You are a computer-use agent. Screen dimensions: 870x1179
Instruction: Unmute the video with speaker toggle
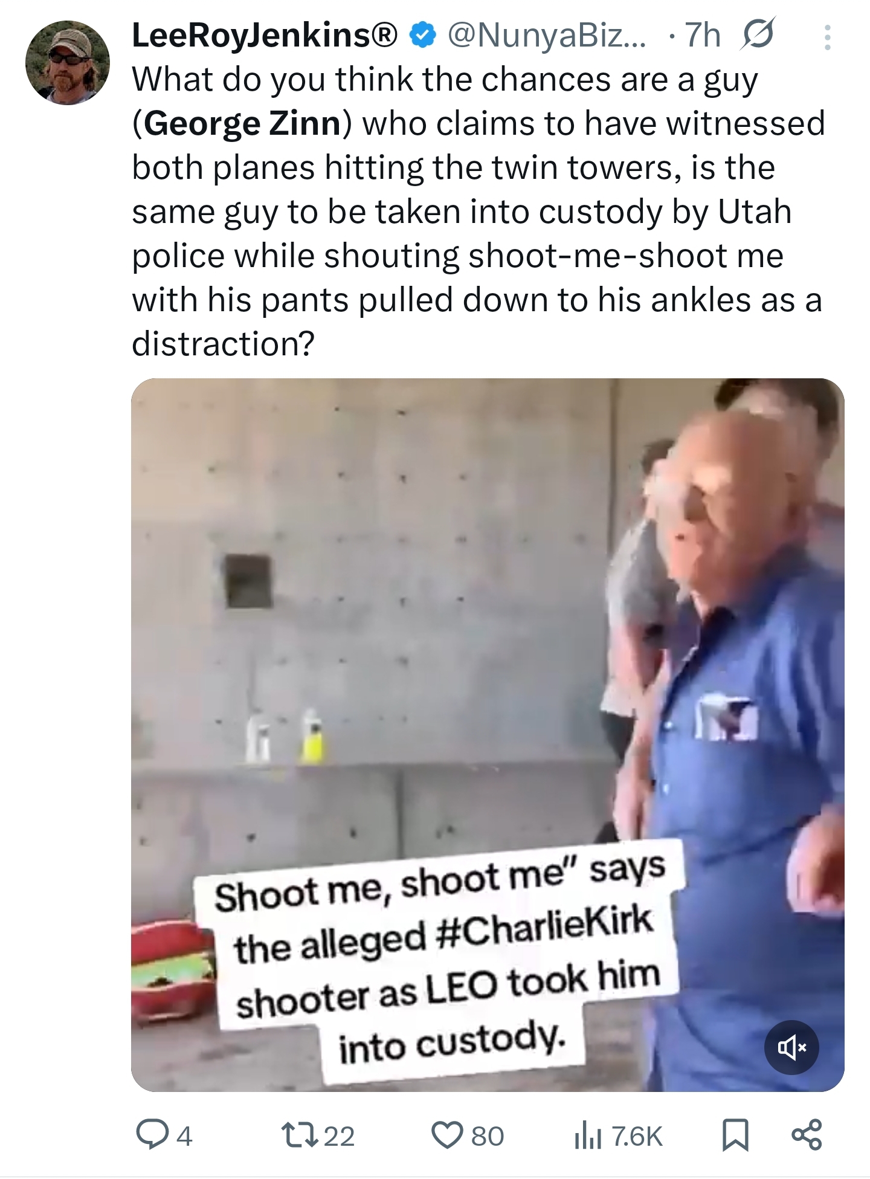click(x=791, y=1047)
